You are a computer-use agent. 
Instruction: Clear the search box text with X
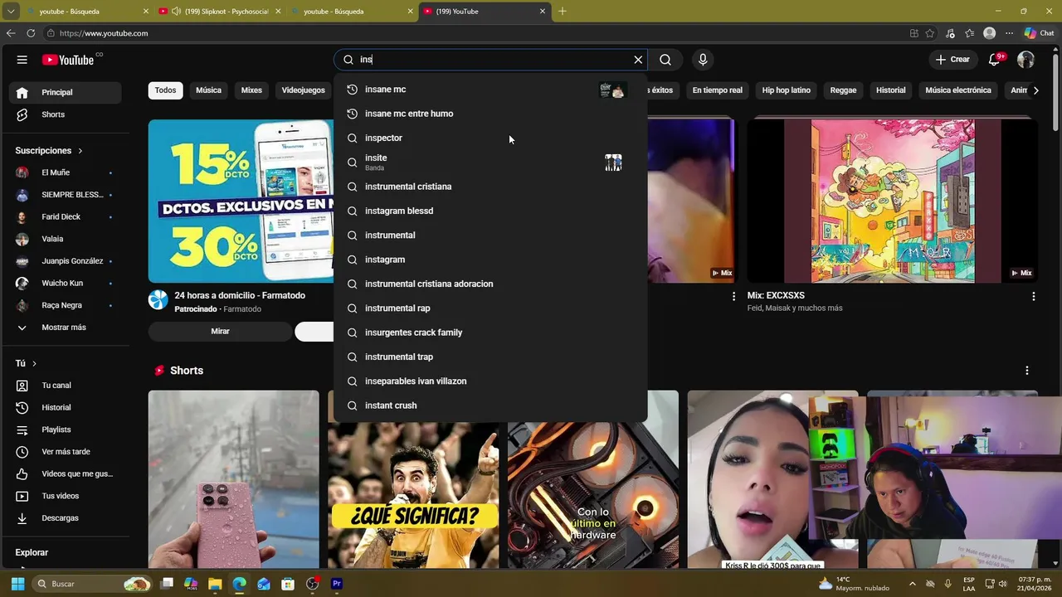638,60
